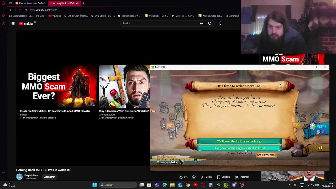Click the Reroll dice button in Bard Idle
The height and width of the screenshot is (189, 336).
pyautogui.click(x=318, y=129)
